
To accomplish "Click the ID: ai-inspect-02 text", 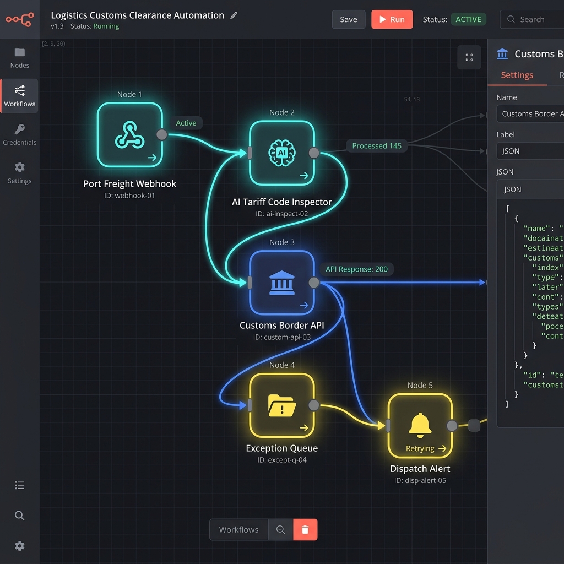I will click(x=281, y=214).
